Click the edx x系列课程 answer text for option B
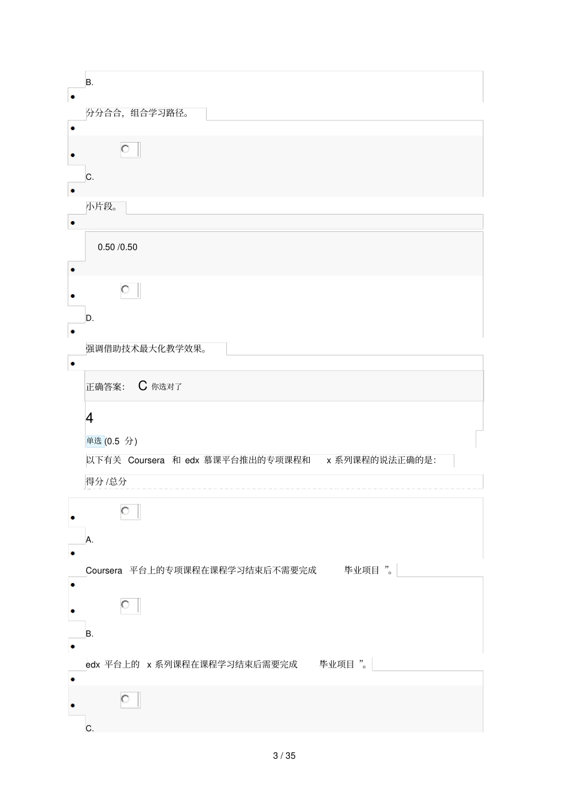This screenshot has height=806, width=569. click(x=228, y=665)
